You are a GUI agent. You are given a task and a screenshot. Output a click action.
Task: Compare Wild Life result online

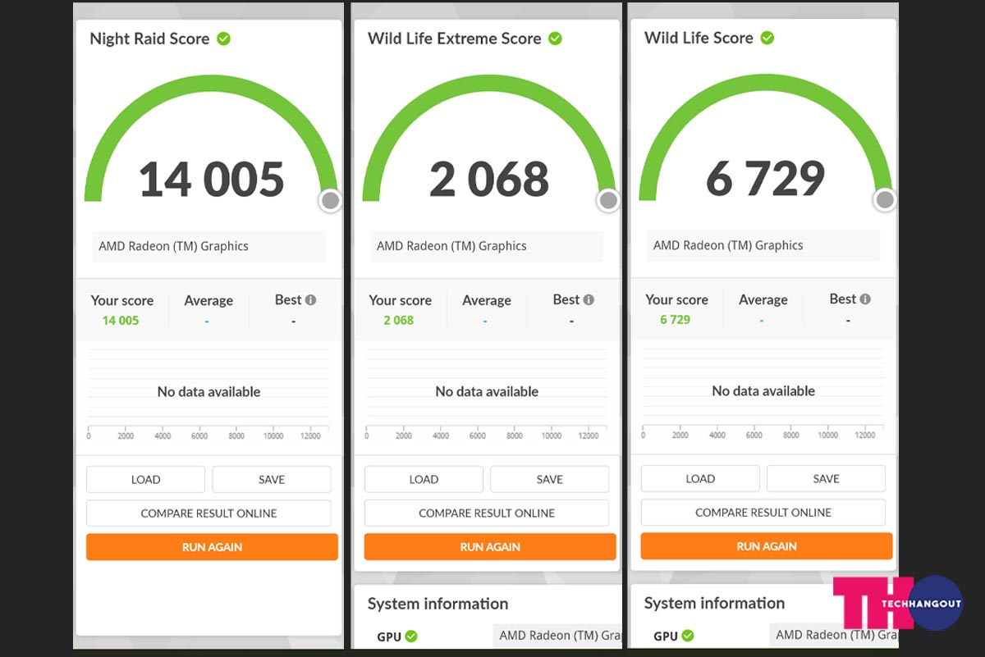[x=763, y=513]
